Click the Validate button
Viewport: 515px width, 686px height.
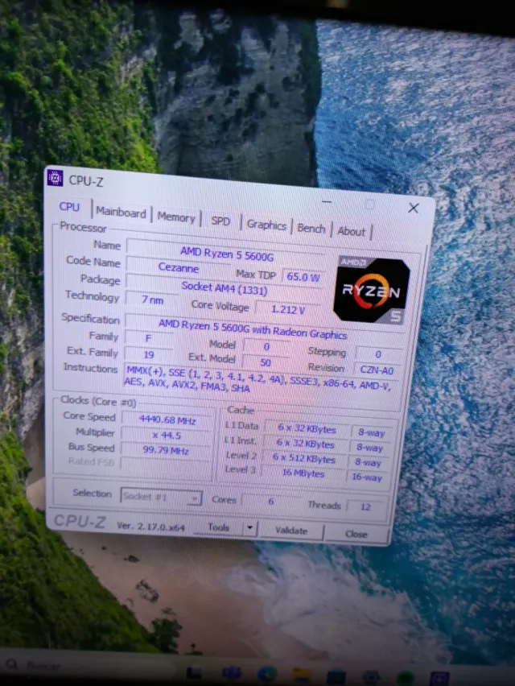coord(291,531)
